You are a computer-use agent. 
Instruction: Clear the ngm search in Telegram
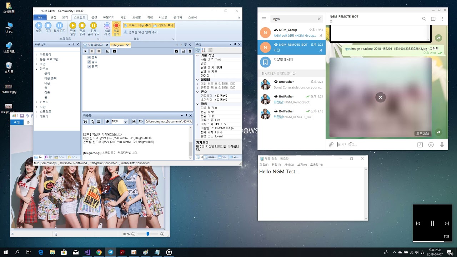[x=319, y=19]
